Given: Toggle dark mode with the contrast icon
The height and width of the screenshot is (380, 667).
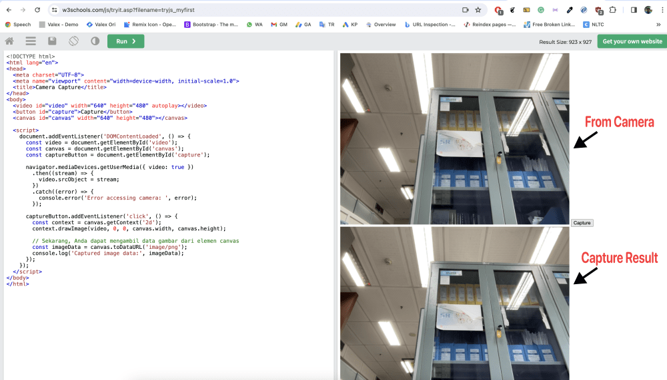Looking at the screenshot, I should (x=95, y=41).
